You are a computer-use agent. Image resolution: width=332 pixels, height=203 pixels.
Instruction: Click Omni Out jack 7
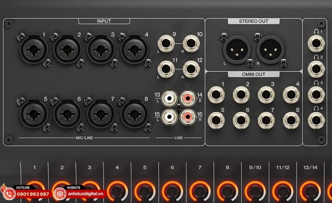266,121
